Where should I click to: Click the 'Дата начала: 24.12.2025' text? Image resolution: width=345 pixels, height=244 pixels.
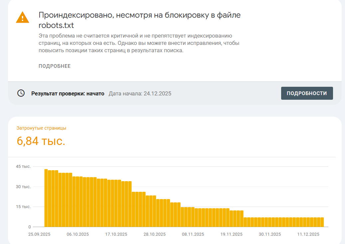pos(140,93)
